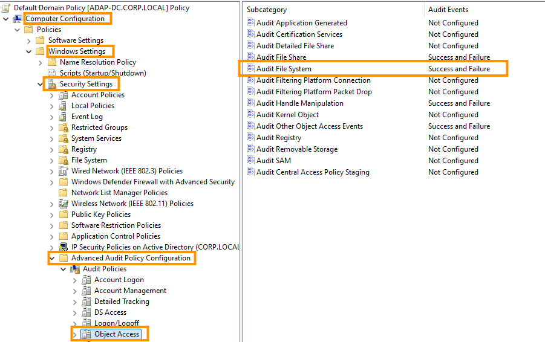
Task: Expand the Public Key Policies node
Action: point(52,215)
